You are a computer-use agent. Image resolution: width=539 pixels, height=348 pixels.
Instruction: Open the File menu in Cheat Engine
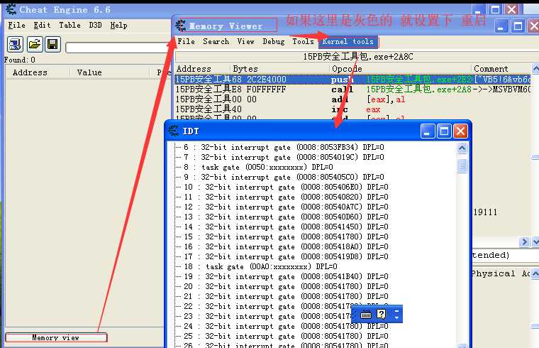click(16, 25)
